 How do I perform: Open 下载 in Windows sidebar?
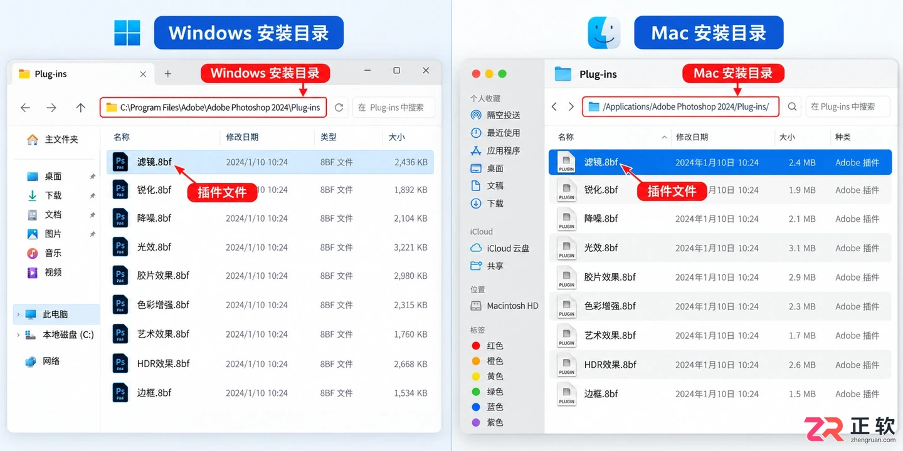point(45,195)
